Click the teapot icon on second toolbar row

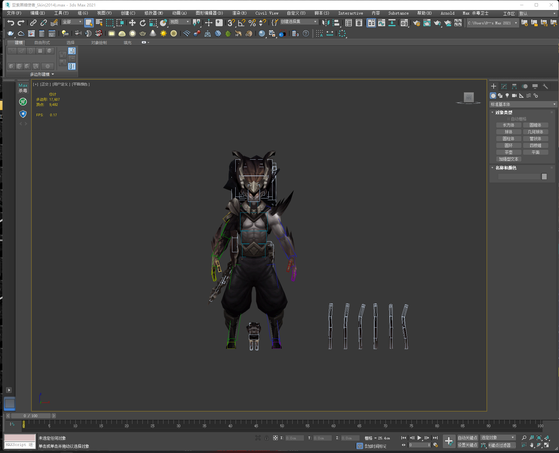tap(11, 33)
